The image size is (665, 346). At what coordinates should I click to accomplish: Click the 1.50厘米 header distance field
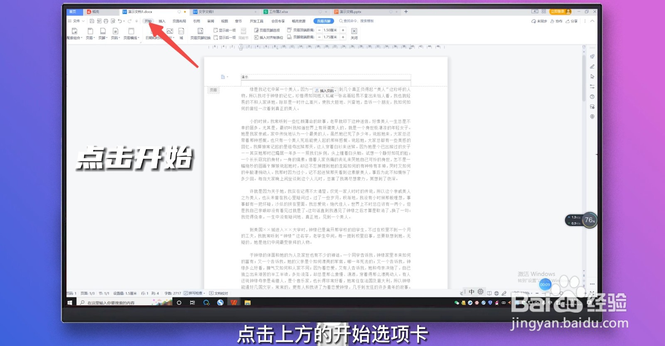(x=331, y=30)
